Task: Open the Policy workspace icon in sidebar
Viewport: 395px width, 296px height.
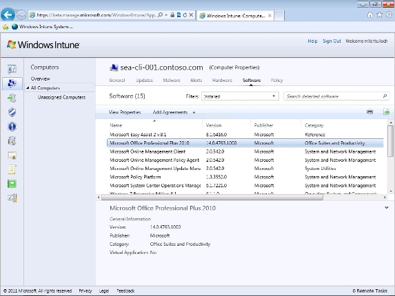Action: pyautogui.click(x=12, y=169)
